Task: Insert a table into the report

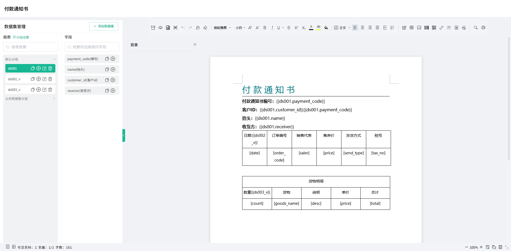Action: (411, 27)
